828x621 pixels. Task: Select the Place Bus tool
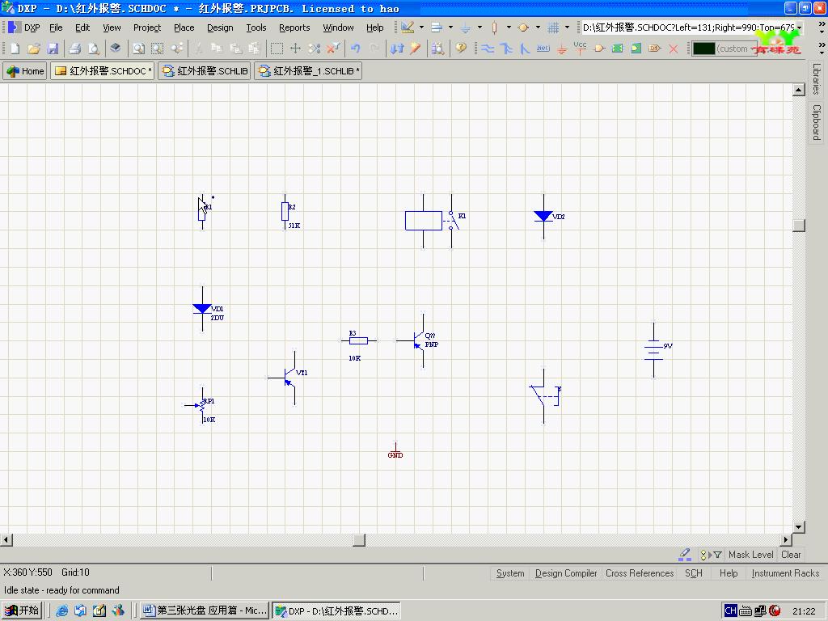point(506,49)
